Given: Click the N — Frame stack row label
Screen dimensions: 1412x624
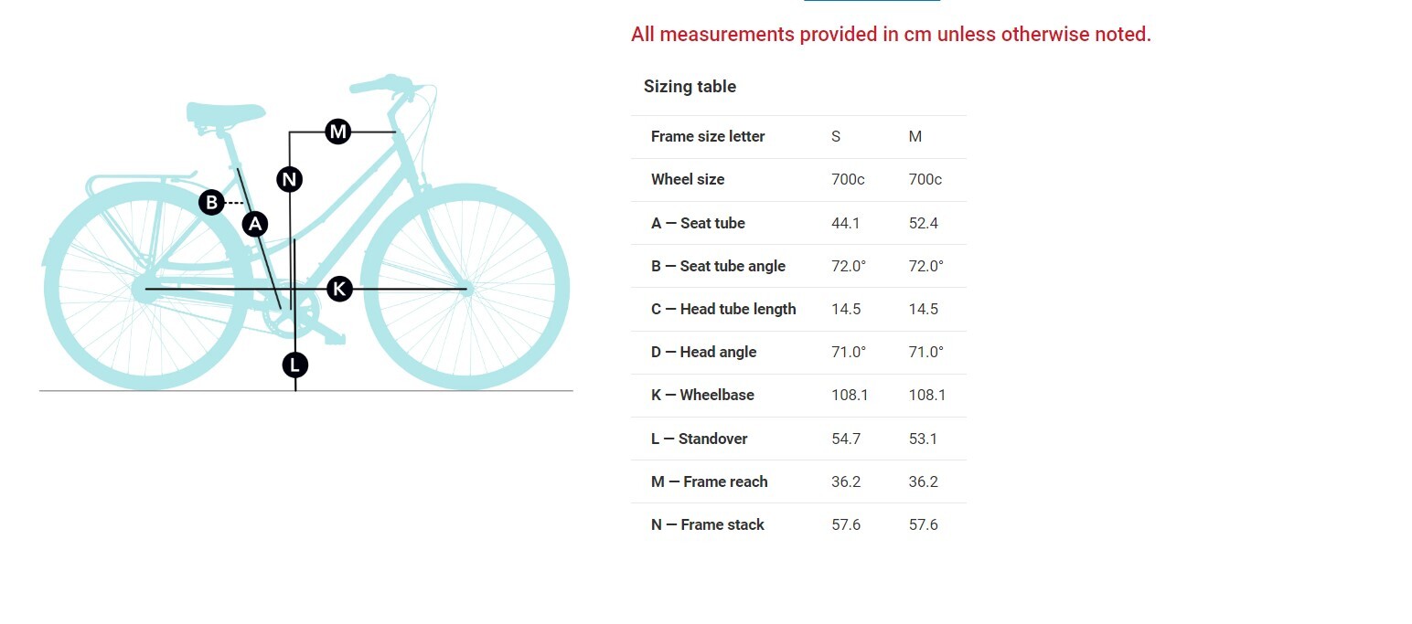Looking at the screenshot, I should click(707, 524).
